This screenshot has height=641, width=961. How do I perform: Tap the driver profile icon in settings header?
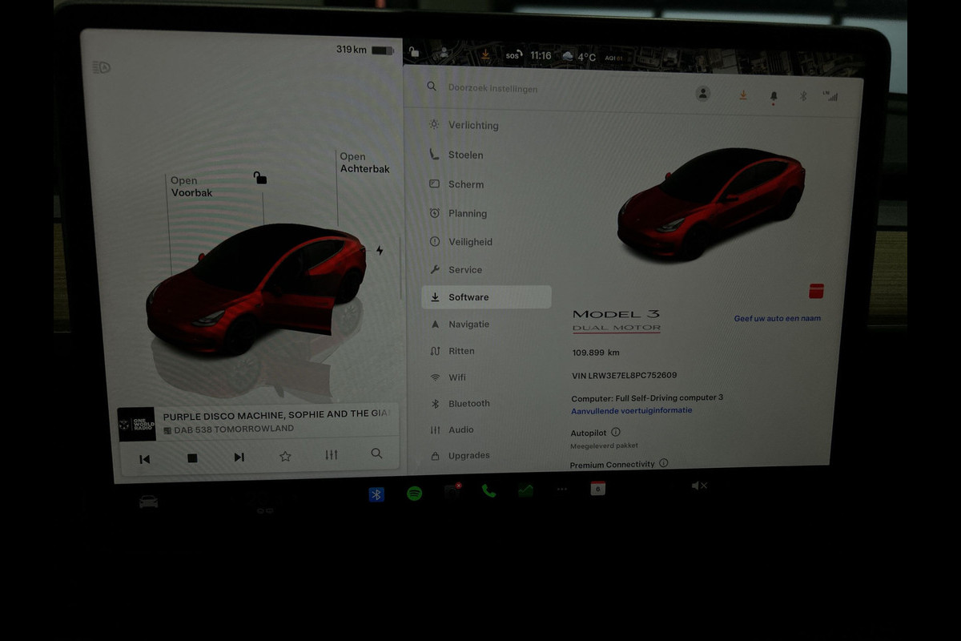(x=703, y=94)
